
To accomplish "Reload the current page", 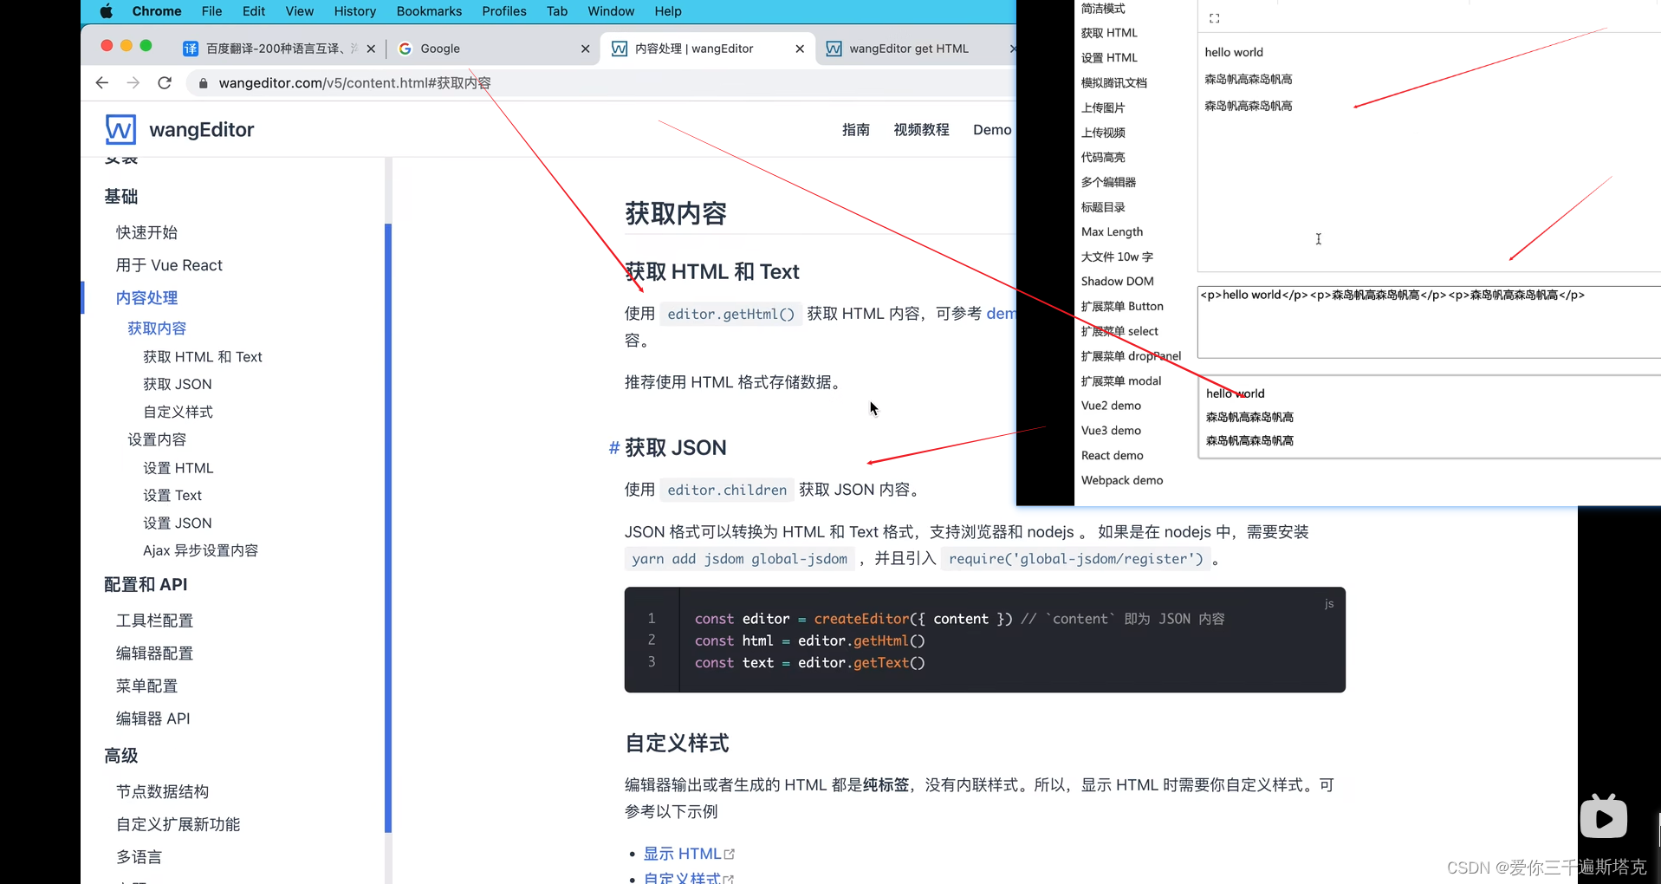I will point(164,82).
